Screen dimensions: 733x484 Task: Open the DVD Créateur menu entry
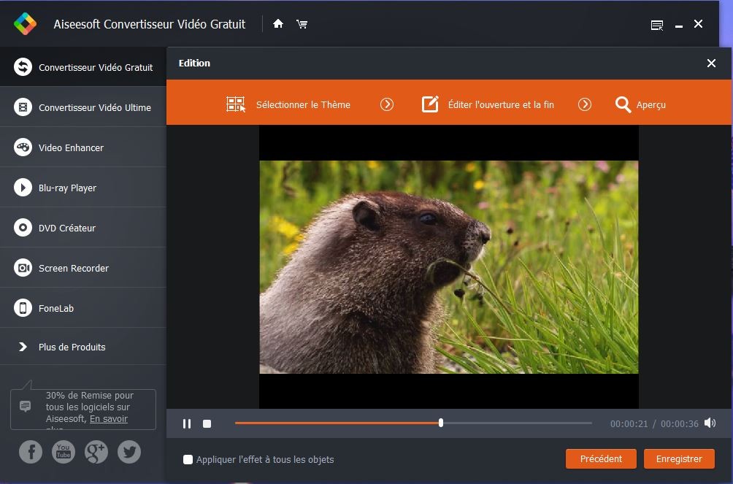coord(83,228)
